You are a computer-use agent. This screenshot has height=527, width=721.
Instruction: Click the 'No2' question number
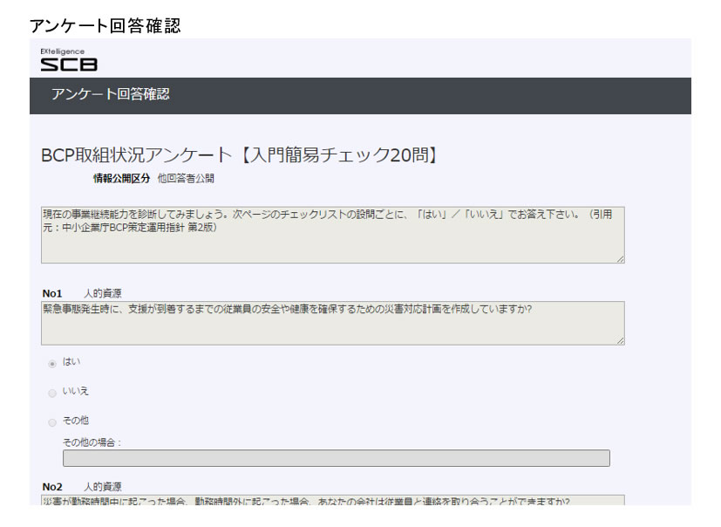click(x=52, y=487)
